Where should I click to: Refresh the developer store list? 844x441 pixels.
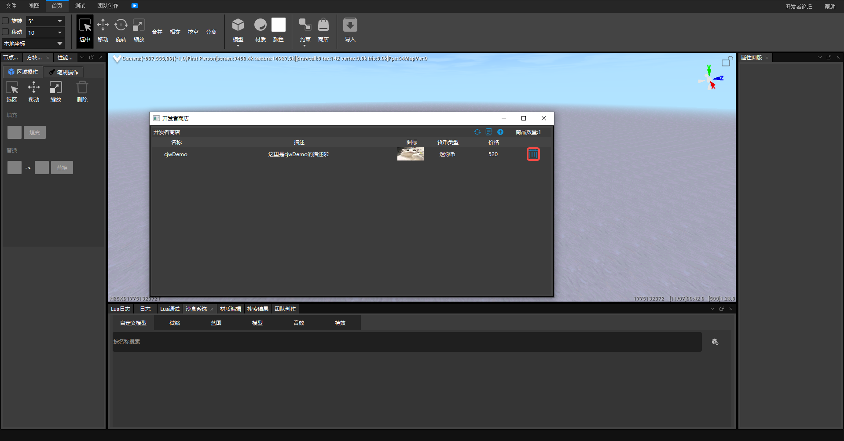(x=477, y=132)
